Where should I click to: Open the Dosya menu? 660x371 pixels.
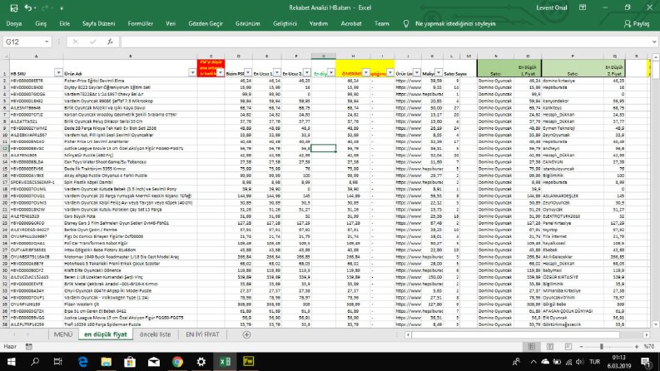pos(14,23)
